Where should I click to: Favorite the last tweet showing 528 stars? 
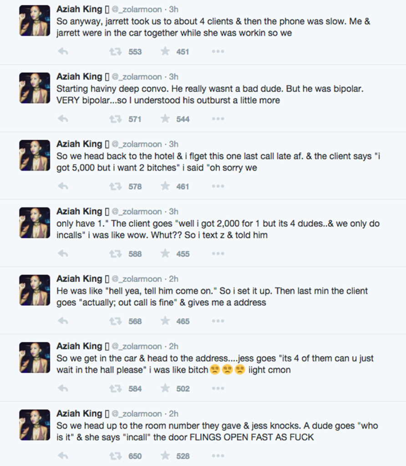[x=165, y=456]
